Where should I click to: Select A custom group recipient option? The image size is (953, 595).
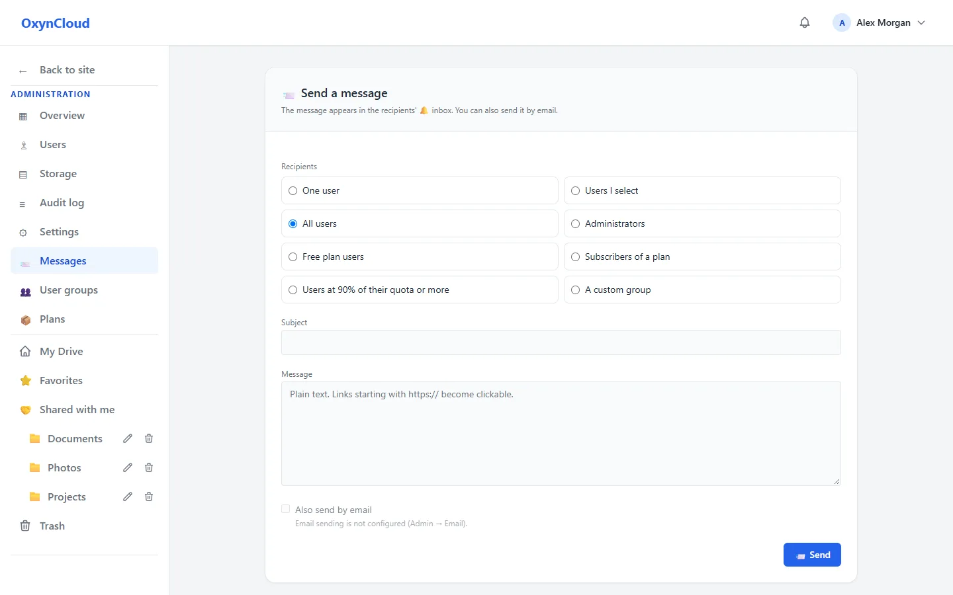click(702, 290)
